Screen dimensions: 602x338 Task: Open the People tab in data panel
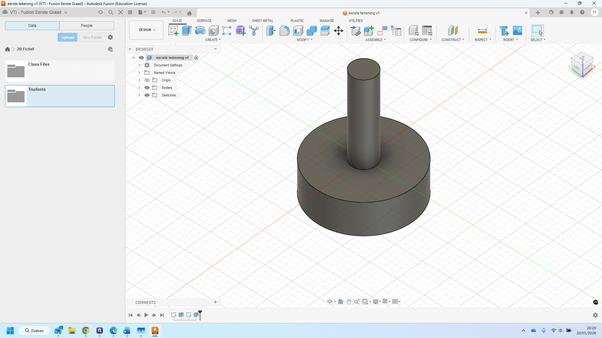point(87,26)
